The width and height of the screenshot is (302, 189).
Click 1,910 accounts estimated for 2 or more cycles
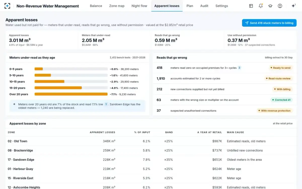point(224,79)
